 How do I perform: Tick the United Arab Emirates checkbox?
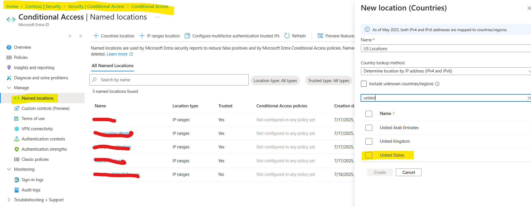click(x=369, y=128)
